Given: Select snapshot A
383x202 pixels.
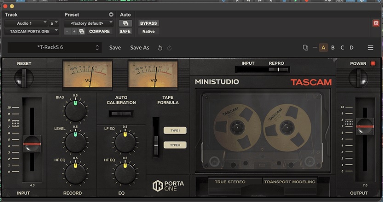Looking at the screenshot, I should pos(323,48).
